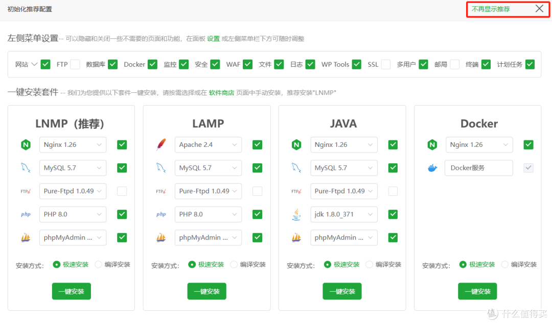The height and width of the screenshot is (325, 552).
Task: Open Pure-Ftpd dropdown in LAMP card
Action: point(208,191)
